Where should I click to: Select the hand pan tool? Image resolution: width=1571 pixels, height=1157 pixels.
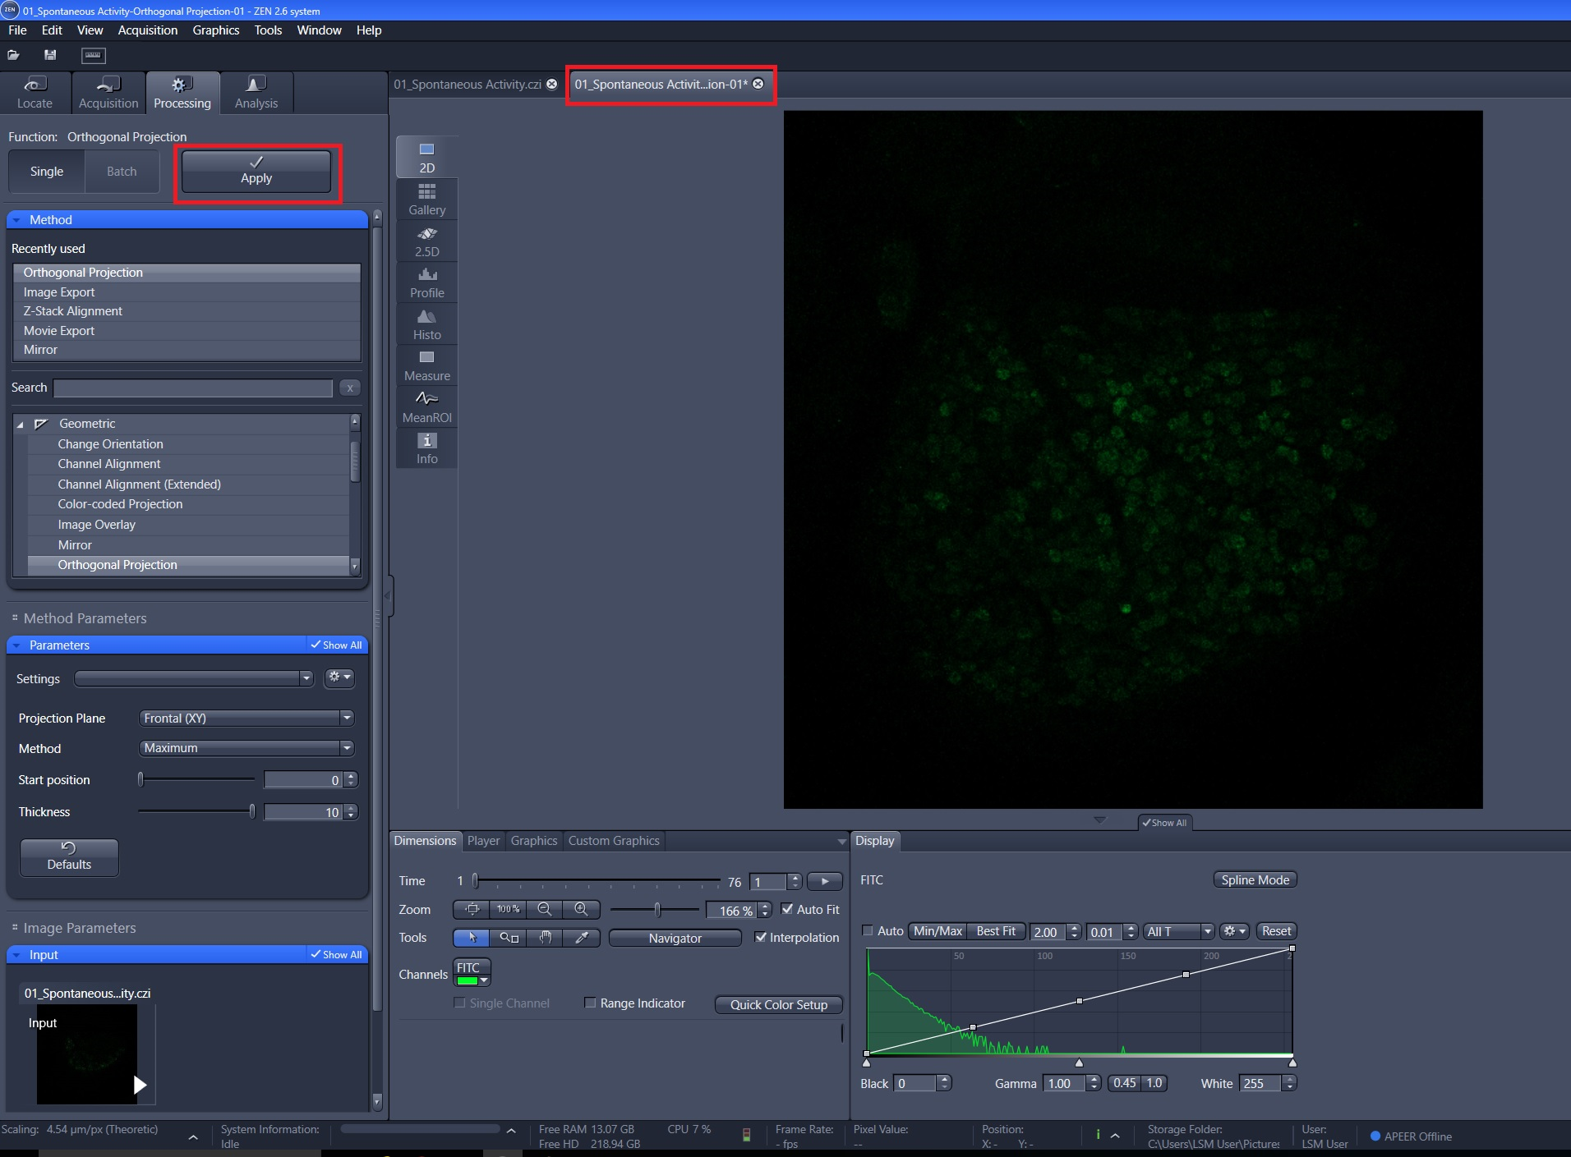pyautogui.click(x=545, y=938)
